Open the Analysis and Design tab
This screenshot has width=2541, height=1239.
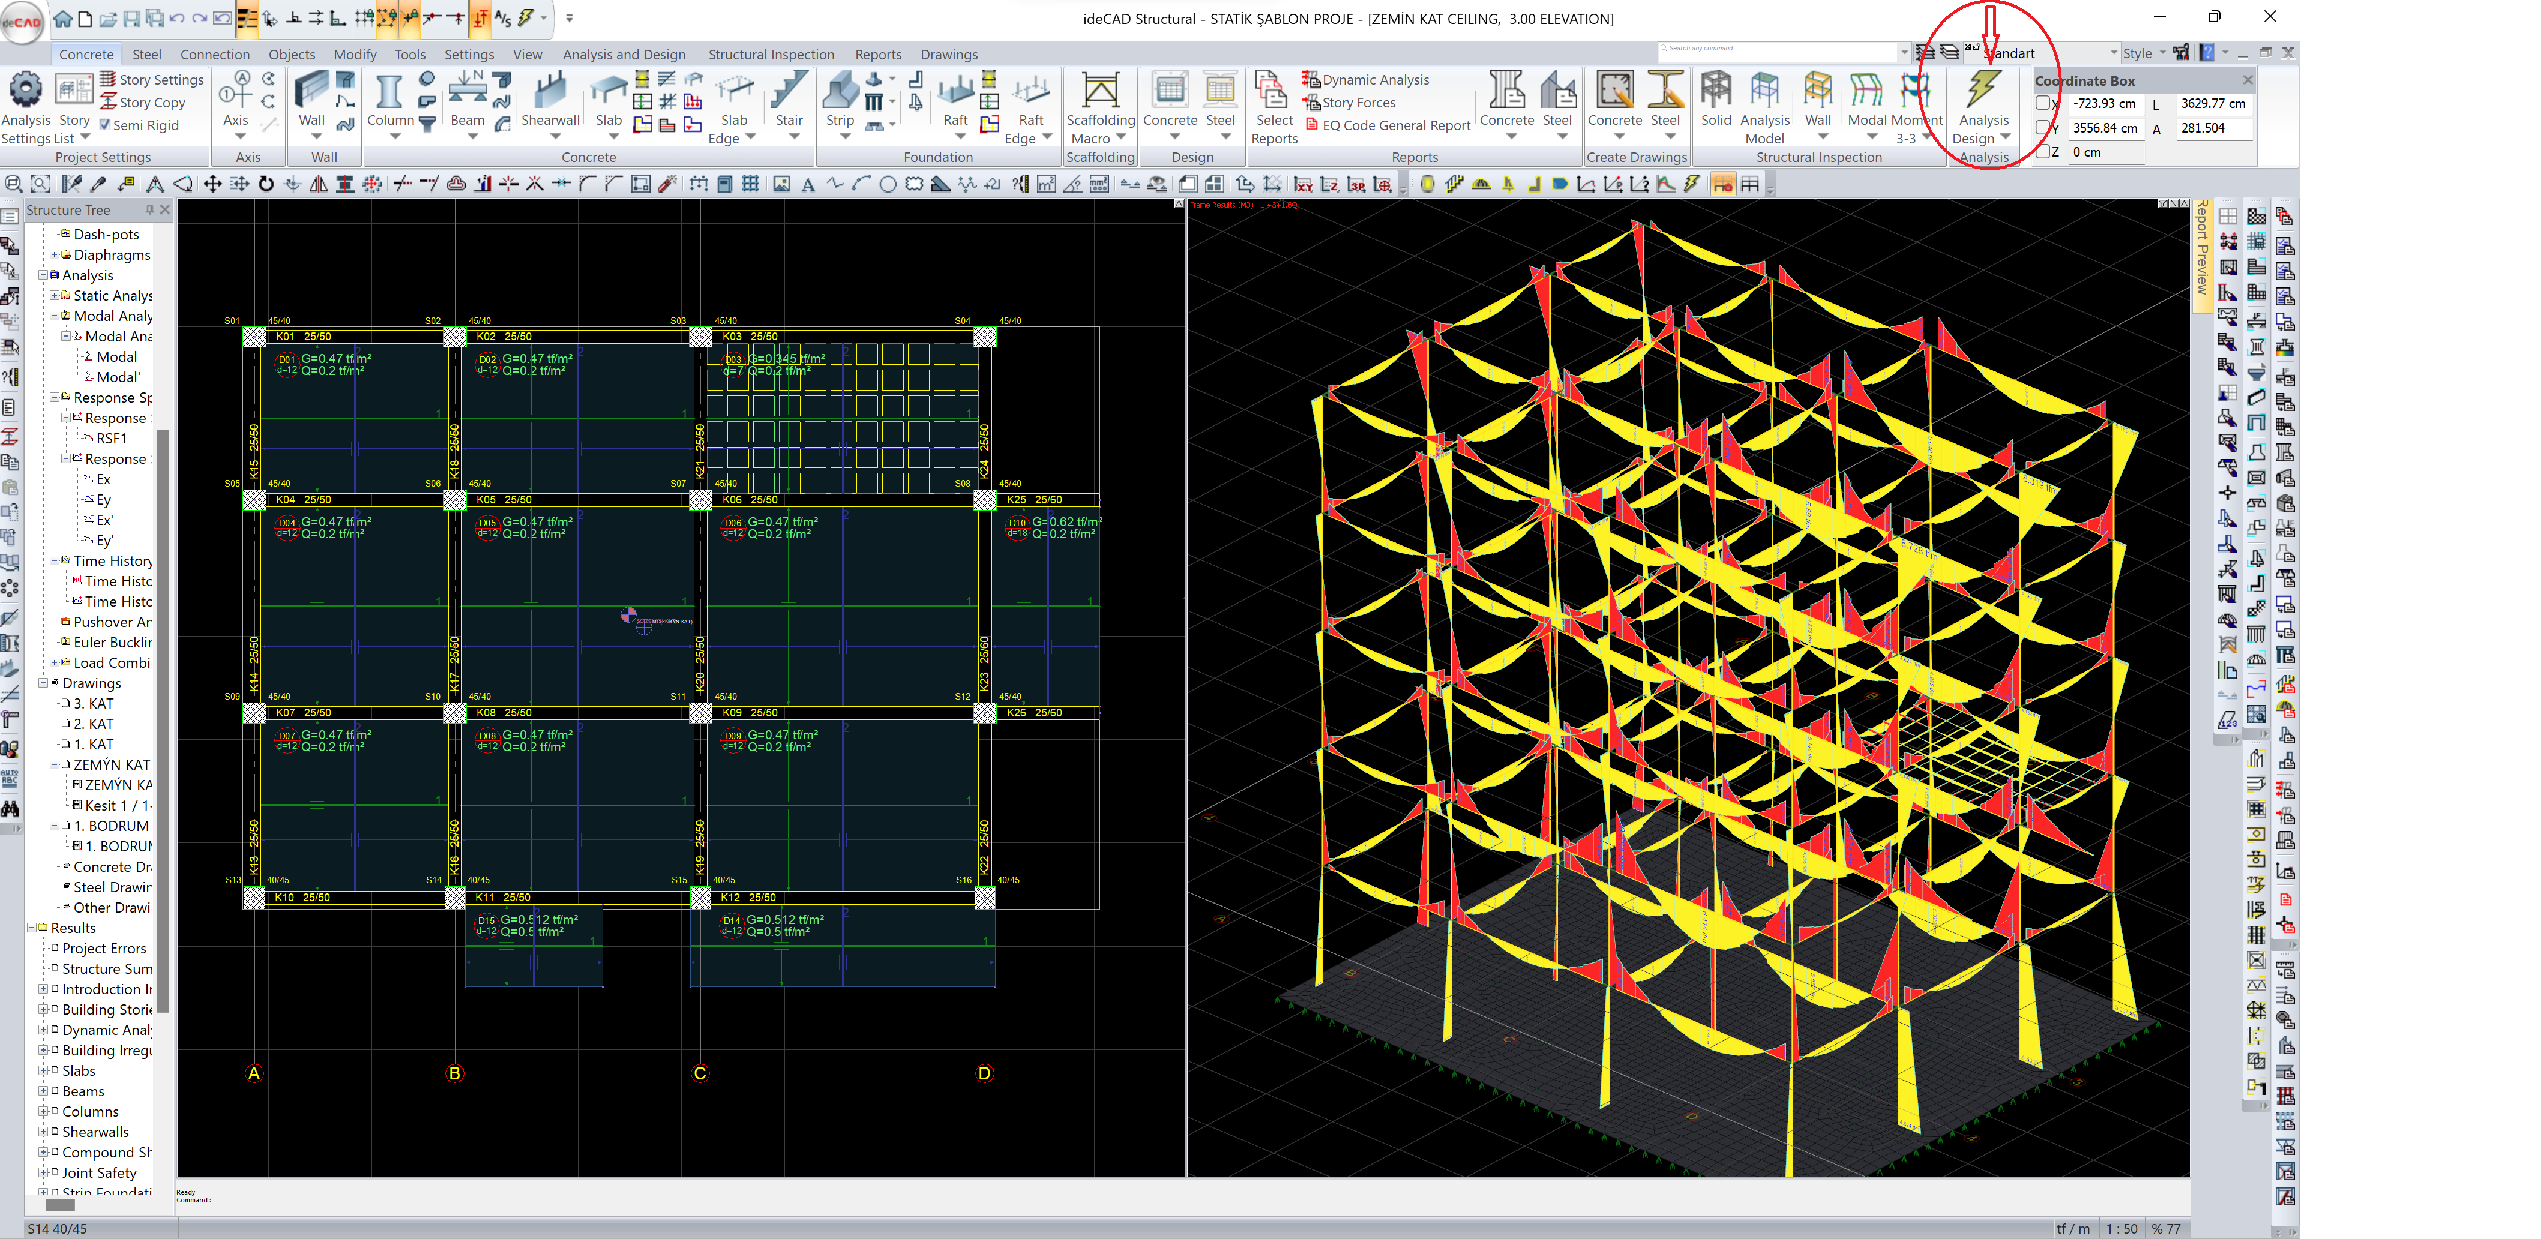pos(624,54)
